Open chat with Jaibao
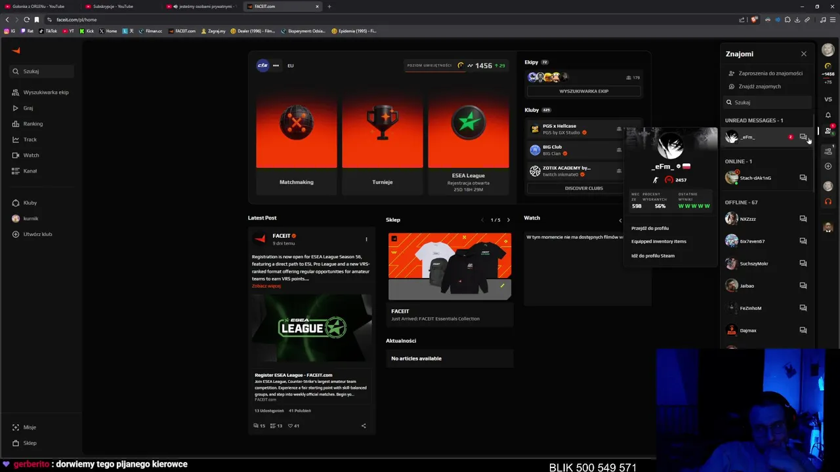 coord(803,286)
